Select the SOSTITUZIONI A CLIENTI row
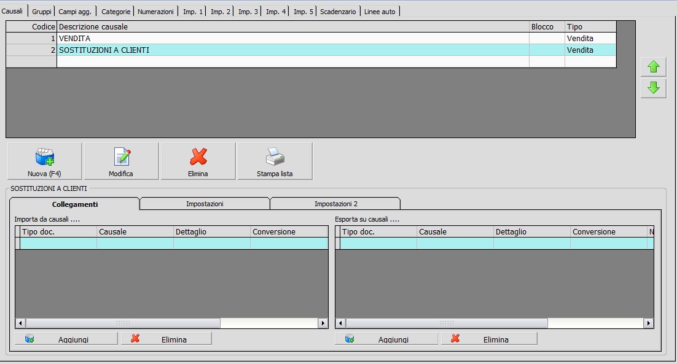Image resolution: width=677 pixels, height=364 pixels. pyautogui.click(x=311, y=50)
